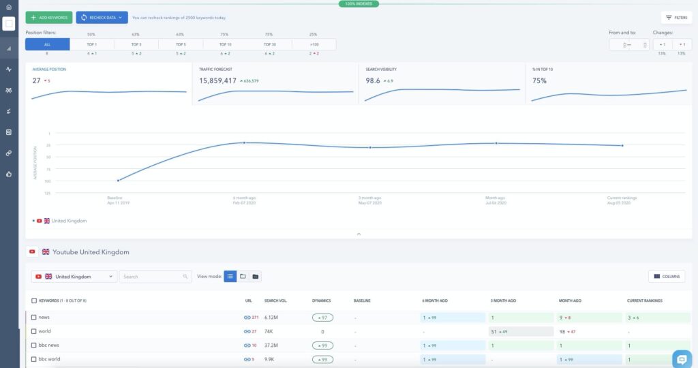Click the news dynamics badge 97

[322, 318]
